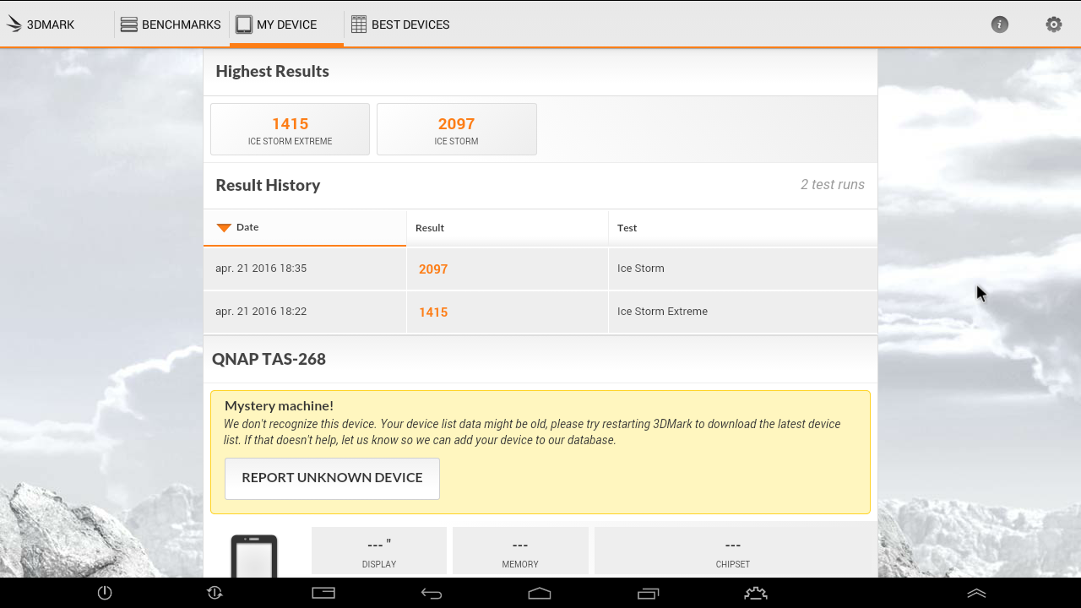The width and height of the screenshot is (1081, 608).
Task: Click the rotate screen icon in the navigation bar
Action: point(215,593)
